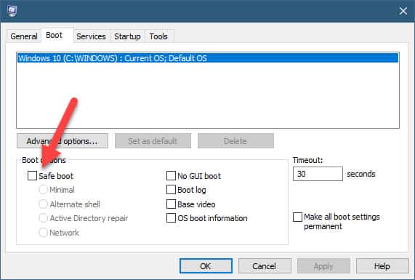Click the Set as default button

pos(153,141)
